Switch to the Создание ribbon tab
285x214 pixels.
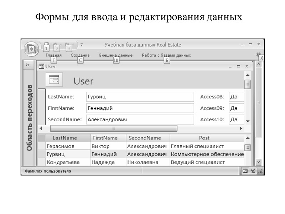click(80, 55)
